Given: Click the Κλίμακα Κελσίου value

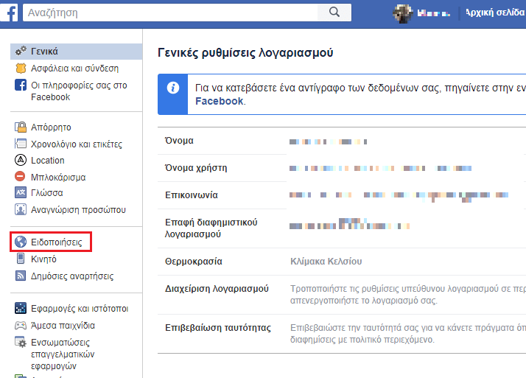Looking at the screenshot, I should click(x=326, y=262).
